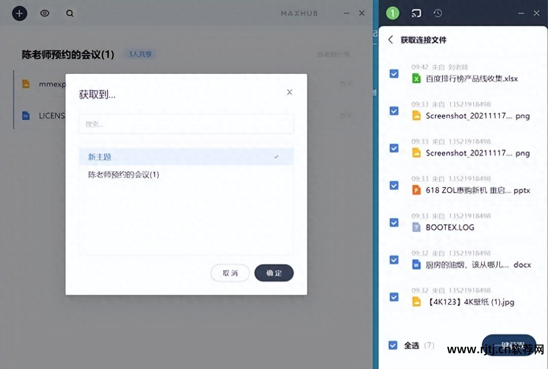Click the plus icon in the MAXHUB window

coord(19,13)
